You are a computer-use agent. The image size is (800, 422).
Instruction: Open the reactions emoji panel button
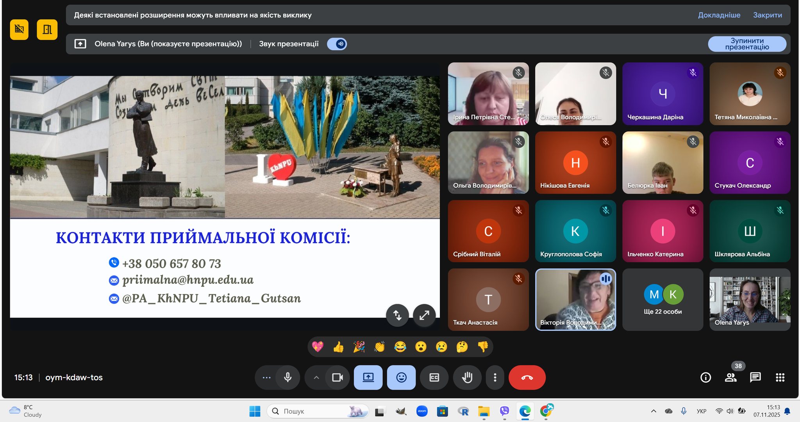pos(401,377)
